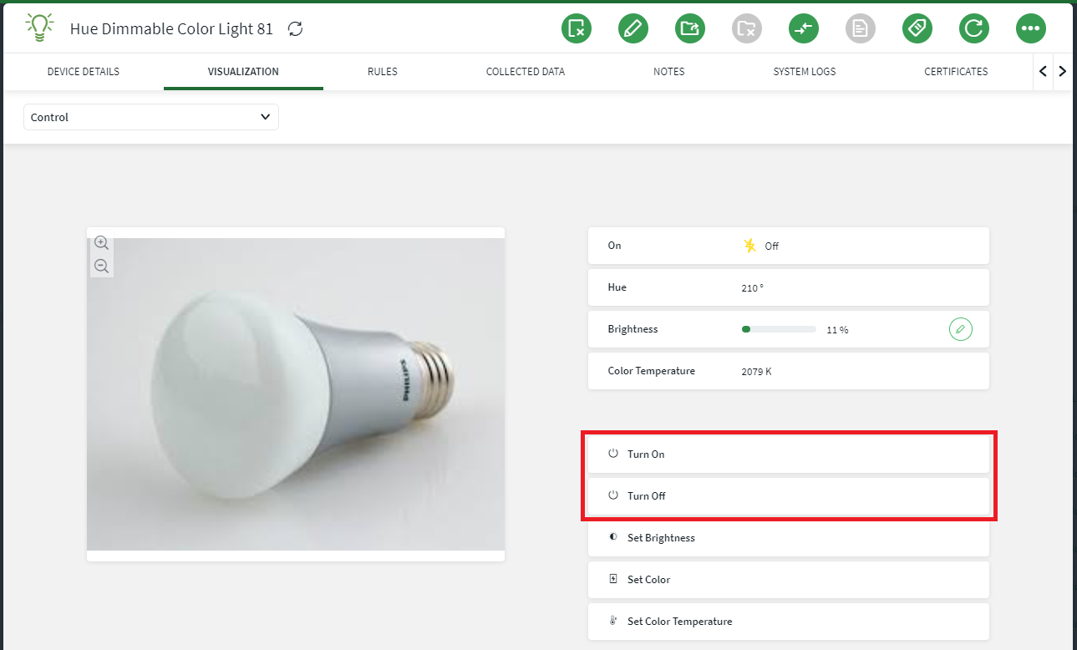Open the Rules tab
This screenshot has width=1077, height=650.
tap(383, 72)
